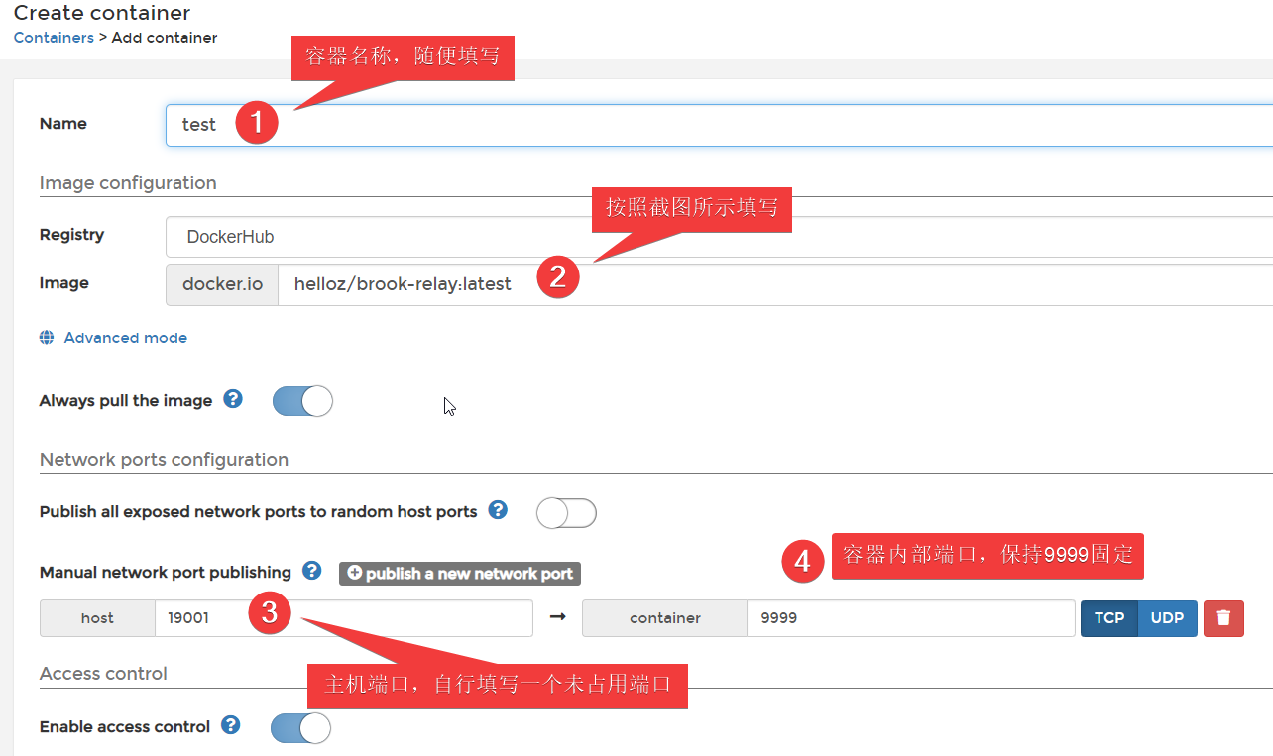Open the Advanced mode link
Screen dimensions: 1273x756
point(125,338)
